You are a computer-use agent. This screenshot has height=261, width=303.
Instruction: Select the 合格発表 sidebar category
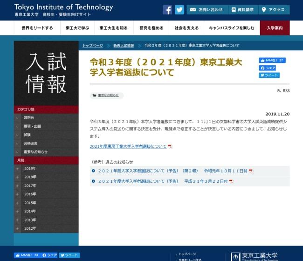(x=46, y=144)
